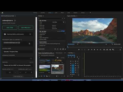The image size is (123, 92).
Task: Edit the package name field
Action: (x=18, y=52)
